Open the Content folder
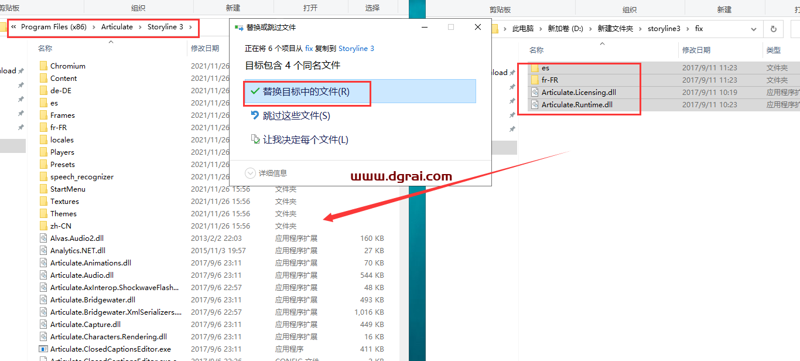This screenshot has width=800, height=361. [64, 78]
